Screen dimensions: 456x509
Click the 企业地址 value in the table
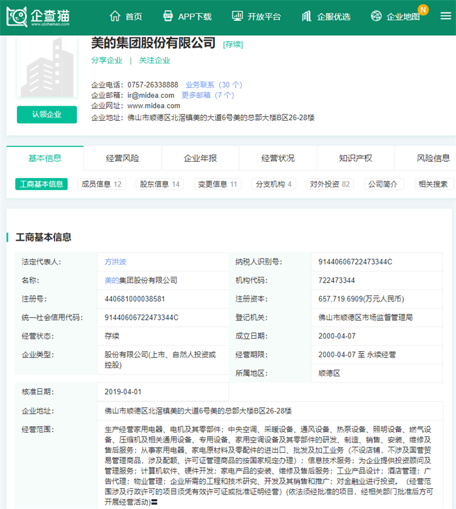(x=198, y=411)
